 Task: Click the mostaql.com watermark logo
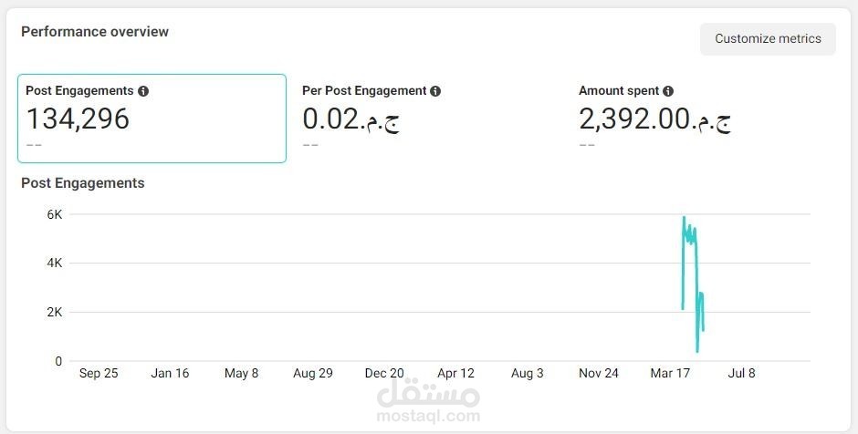[428, 402]
